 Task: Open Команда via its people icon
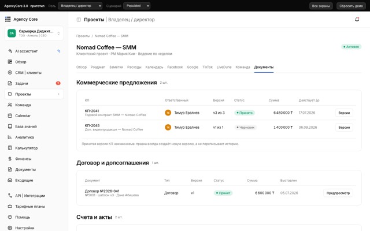click(10, 105)
